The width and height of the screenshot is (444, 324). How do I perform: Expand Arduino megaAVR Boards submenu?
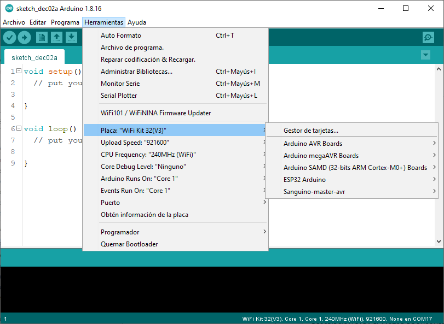coord(352,156)
